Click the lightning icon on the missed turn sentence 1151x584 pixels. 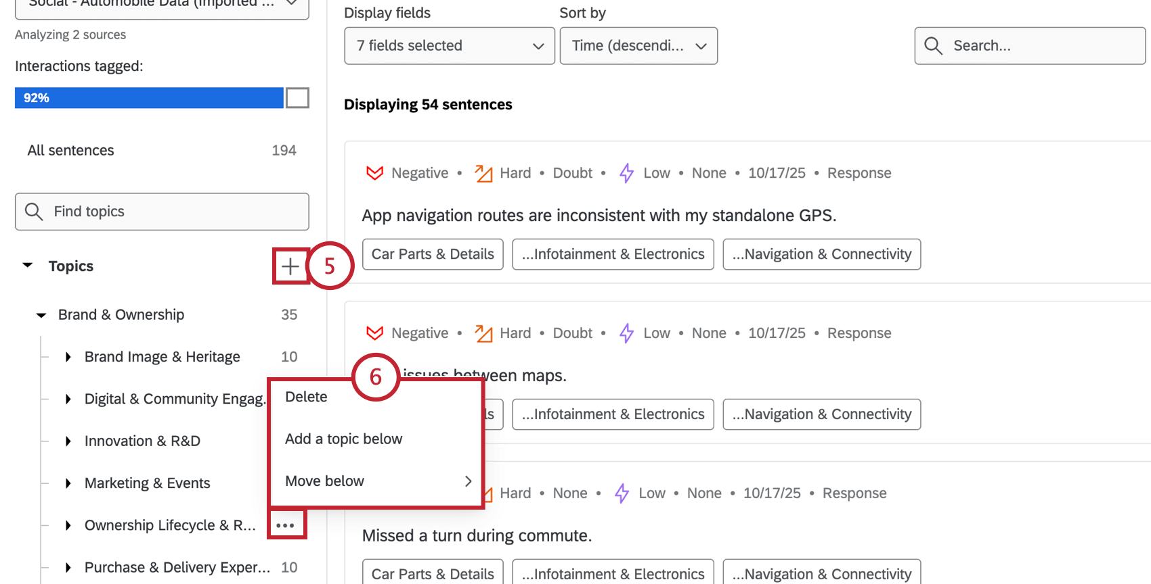pos(621,493)
